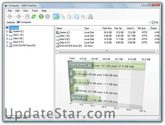Image resolution: width=165 pixels, height=125 pixels.
Task: Click the Print toolbar icon
Action: point(90,16)
